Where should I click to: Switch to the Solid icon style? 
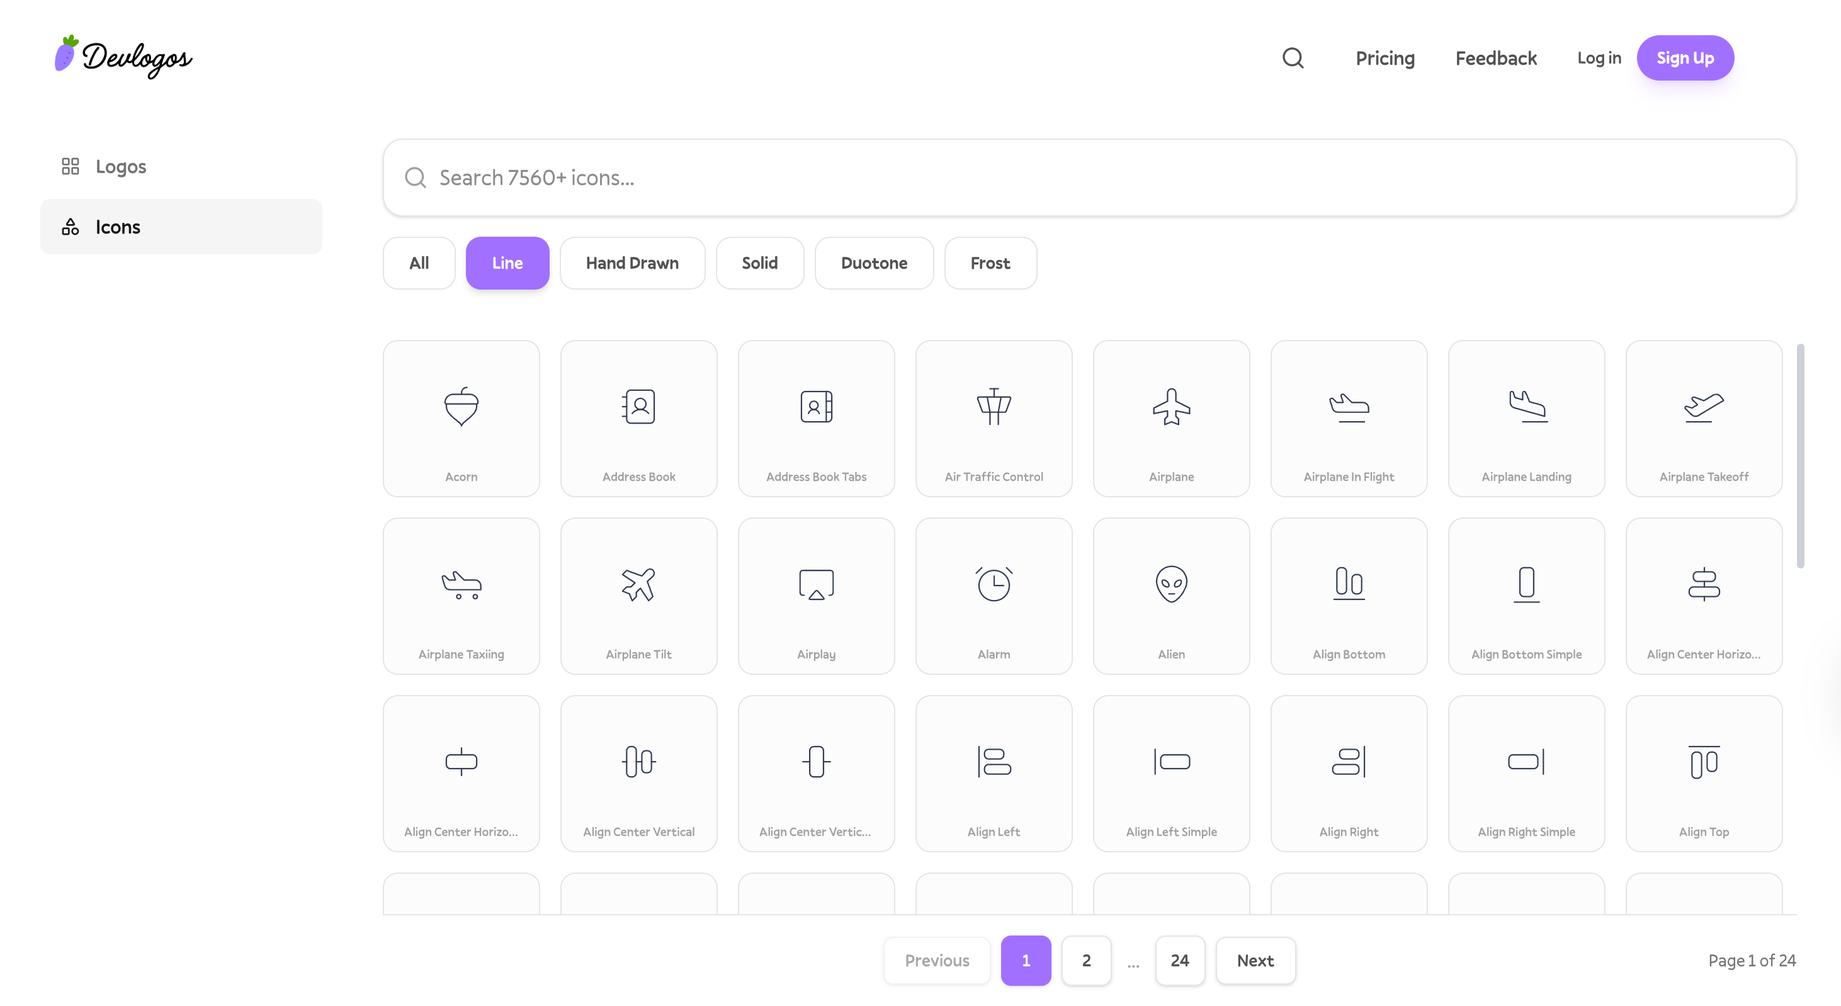(760, 263)
